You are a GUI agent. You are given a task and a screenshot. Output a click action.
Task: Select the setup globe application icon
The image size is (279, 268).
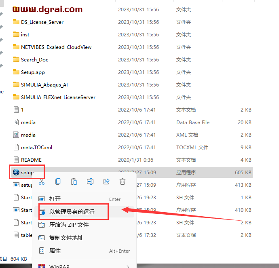[x=16, y=172]
